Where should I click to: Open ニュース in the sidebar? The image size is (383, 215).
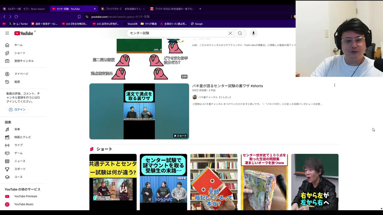[23, 161]
